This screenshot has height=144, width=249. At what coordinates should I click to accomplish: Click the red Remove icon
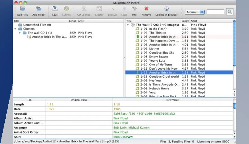[146, 9]
